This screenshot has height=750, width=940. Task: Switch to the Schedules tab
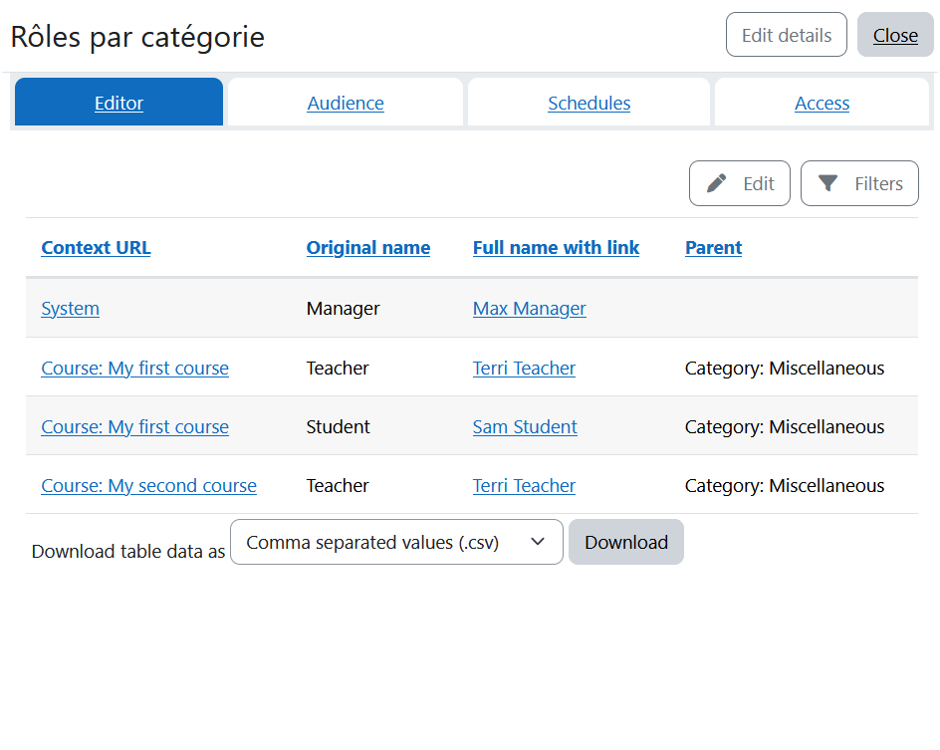(588, 103)
